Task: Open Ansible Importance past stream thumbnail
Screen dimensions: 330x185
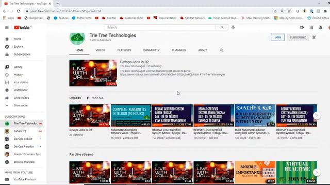Action: click(x=255, y=172)
